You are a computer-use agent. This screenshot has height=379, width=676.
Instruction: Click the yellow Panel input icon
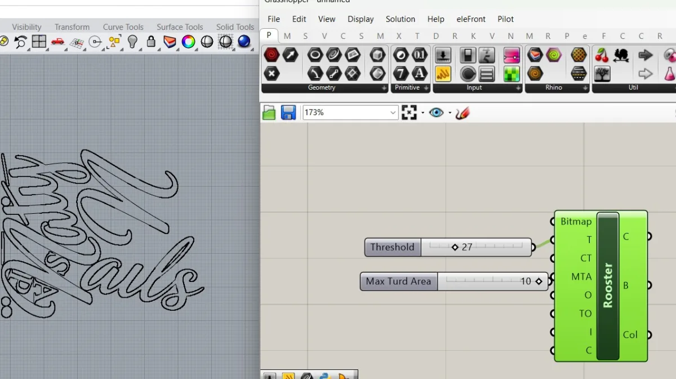point(443,73)
